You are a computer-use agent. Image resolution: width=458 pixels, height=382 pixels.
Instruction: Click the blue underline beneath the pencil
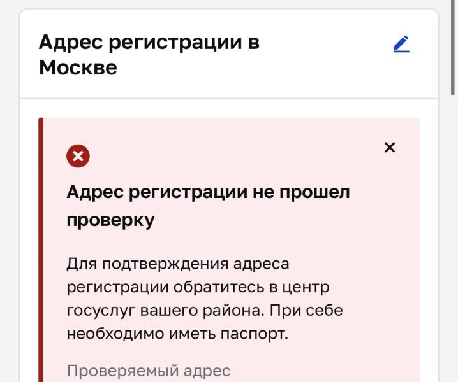(401, 52)
